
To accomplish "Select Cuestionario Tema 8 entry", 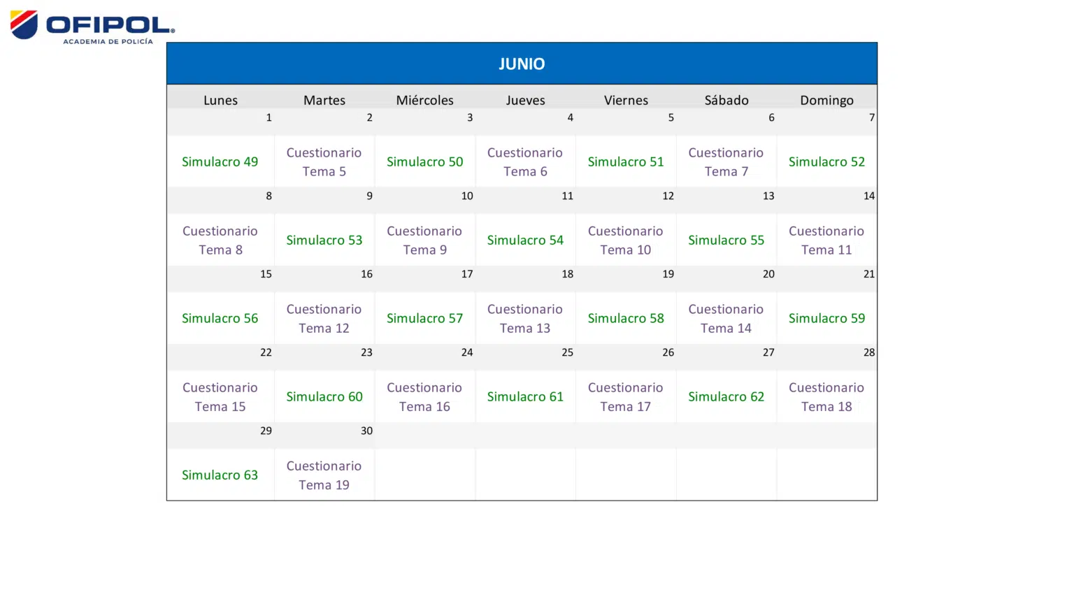I will pyautogui.click(x=220, y=240).
